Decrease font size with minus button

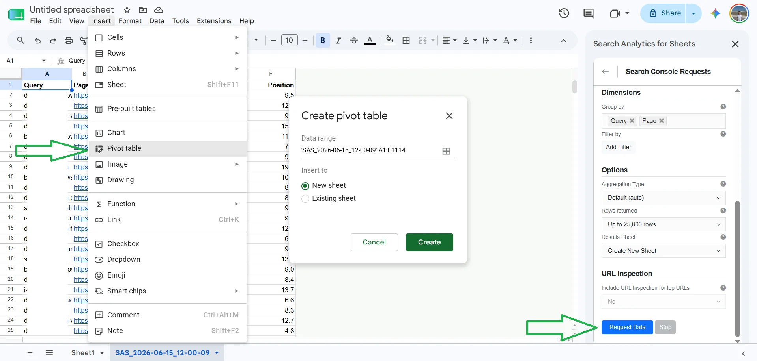(273, 40)
